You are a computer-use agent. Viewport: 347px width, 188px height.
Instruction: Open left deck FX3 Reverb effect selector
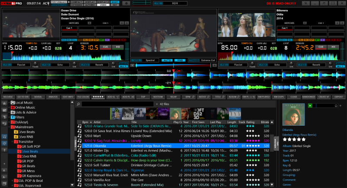pyautogui.click(x=95, y=65)
